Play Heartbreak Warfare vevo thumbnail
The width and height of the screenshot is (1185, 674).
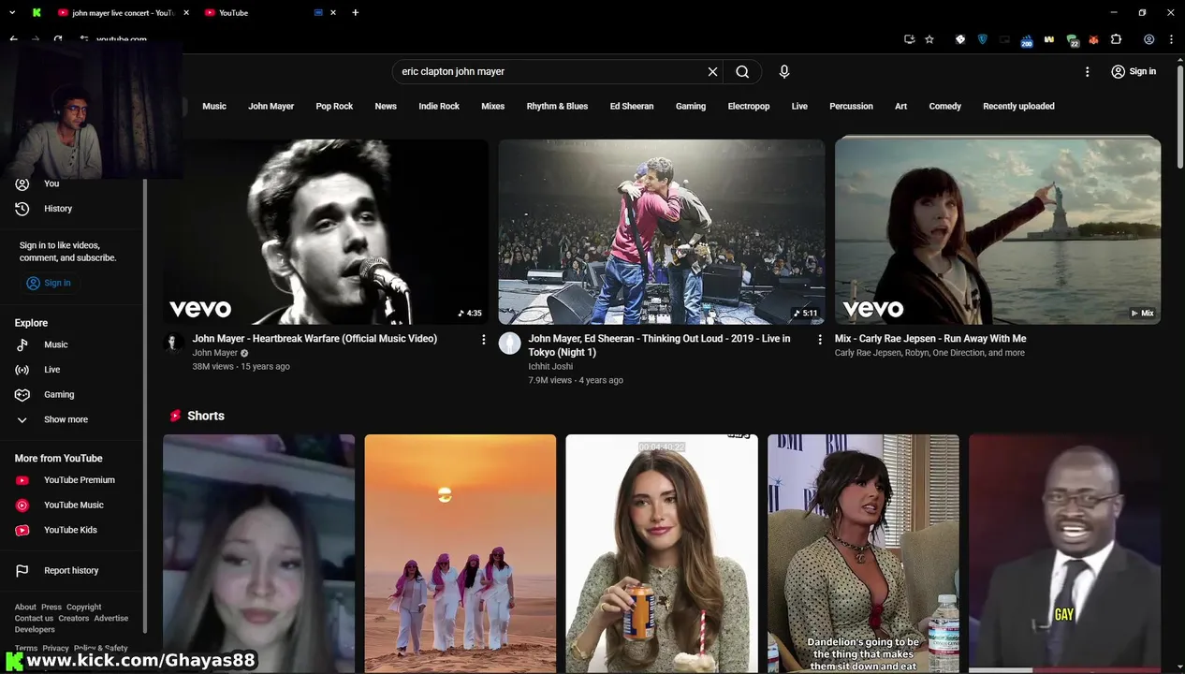(326, 231)
